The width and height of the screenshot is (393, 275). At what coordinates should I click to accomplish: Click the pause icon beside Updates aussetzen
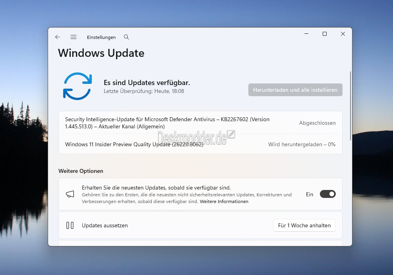coord(70,225)
